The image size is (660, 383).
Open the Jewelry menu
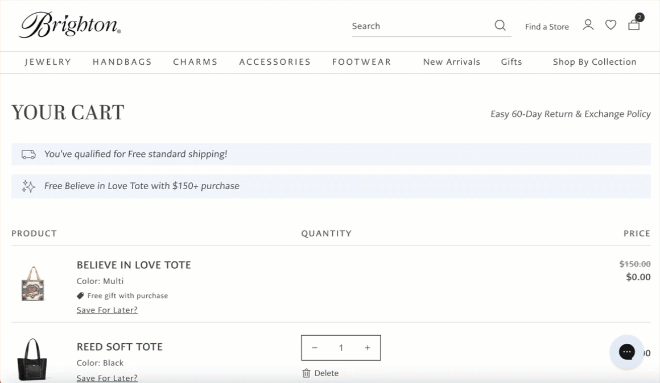[x=48, y=62]
